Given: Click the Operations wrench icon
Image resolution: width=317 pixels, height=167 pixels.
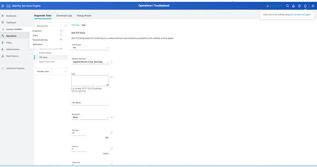Looking at the screenshot, I should (3, 36).
